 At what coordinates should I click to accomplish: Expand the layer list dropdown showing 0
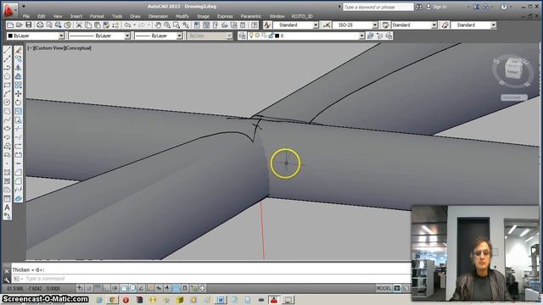point(362,36)
